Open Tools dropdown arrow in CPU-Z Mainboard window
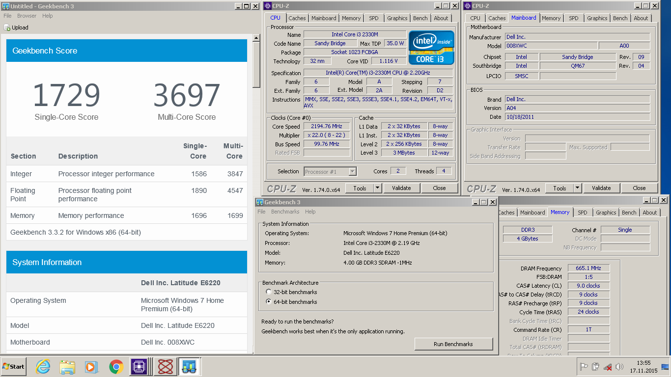This screenshot has height=377, width=671. click(577, 188)
